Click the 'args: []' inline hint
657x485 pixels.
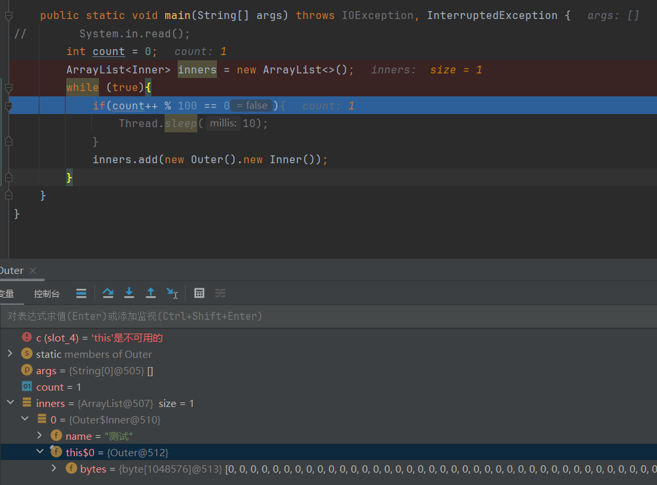click(x=614, y=16)
